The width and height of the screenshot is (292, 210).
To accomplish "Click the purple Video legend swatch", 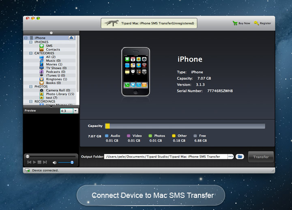I will 129,136.
